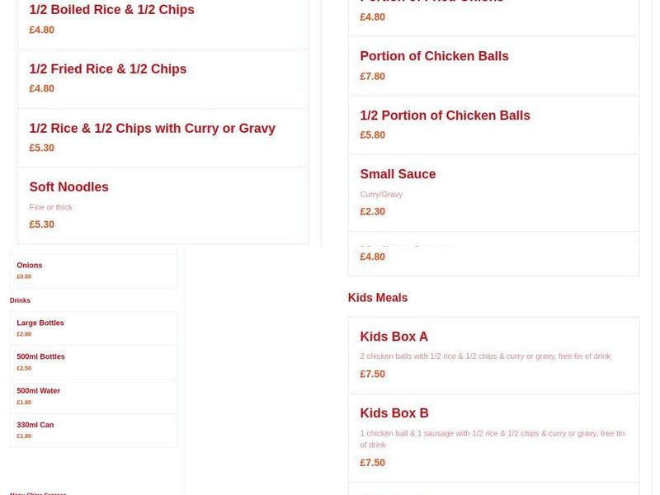Open the Small Sauce Curry/Gravy item
Viewport: 660px width, 495px height.
[398, 174]
